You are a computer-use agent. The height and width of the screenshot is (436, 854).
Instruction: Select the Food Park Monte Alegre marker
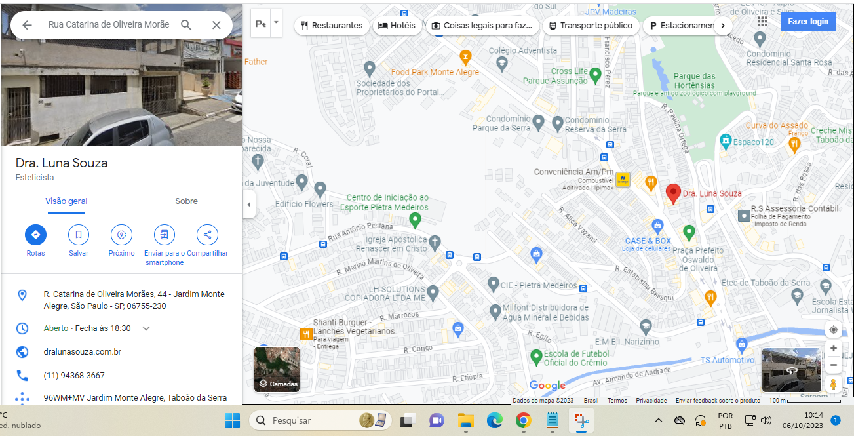(x=465, y=57)
